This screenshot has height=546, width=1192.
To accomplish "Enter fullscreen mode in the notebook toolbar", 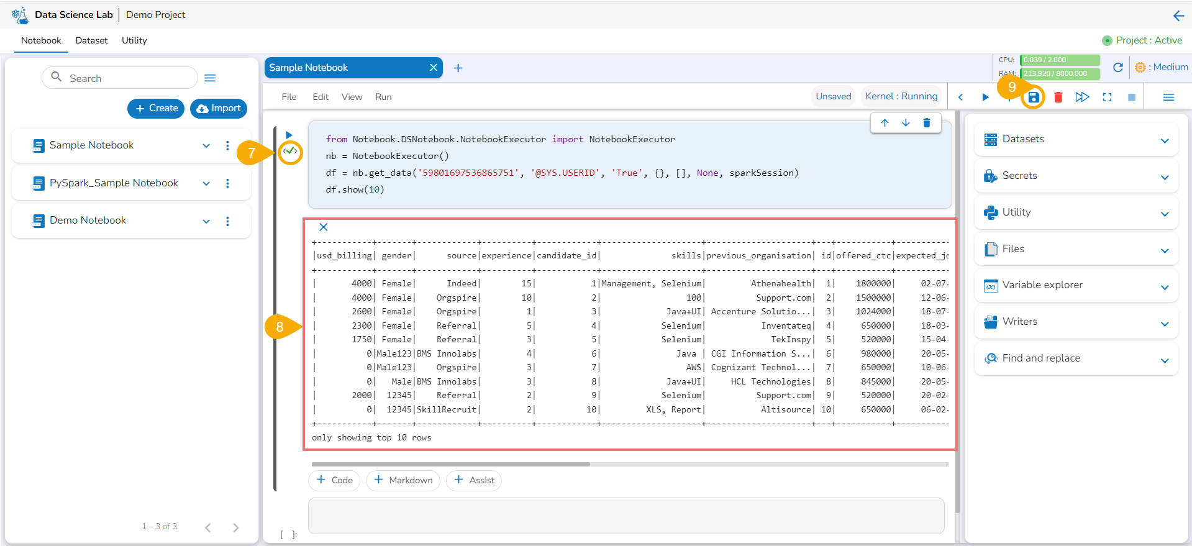I will point(1107,98).
